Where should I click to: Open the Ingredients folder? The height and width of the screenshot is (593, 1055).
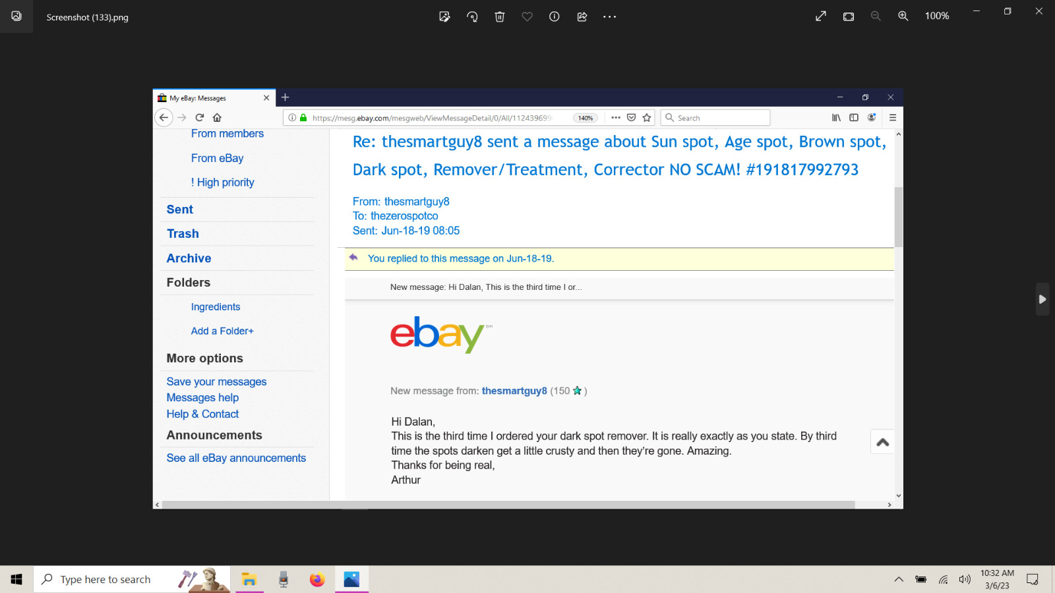point(216,307)
